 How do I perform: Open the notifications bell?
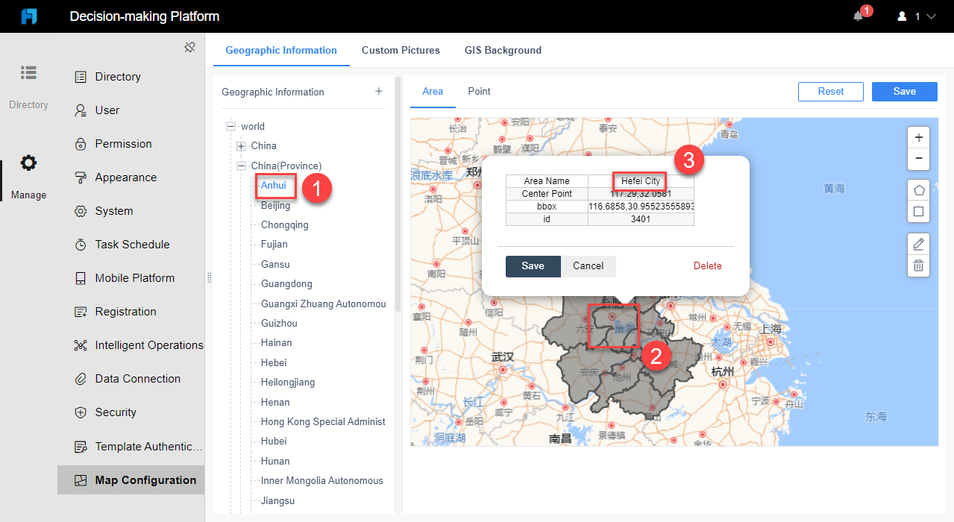click(x=859, y=16)
